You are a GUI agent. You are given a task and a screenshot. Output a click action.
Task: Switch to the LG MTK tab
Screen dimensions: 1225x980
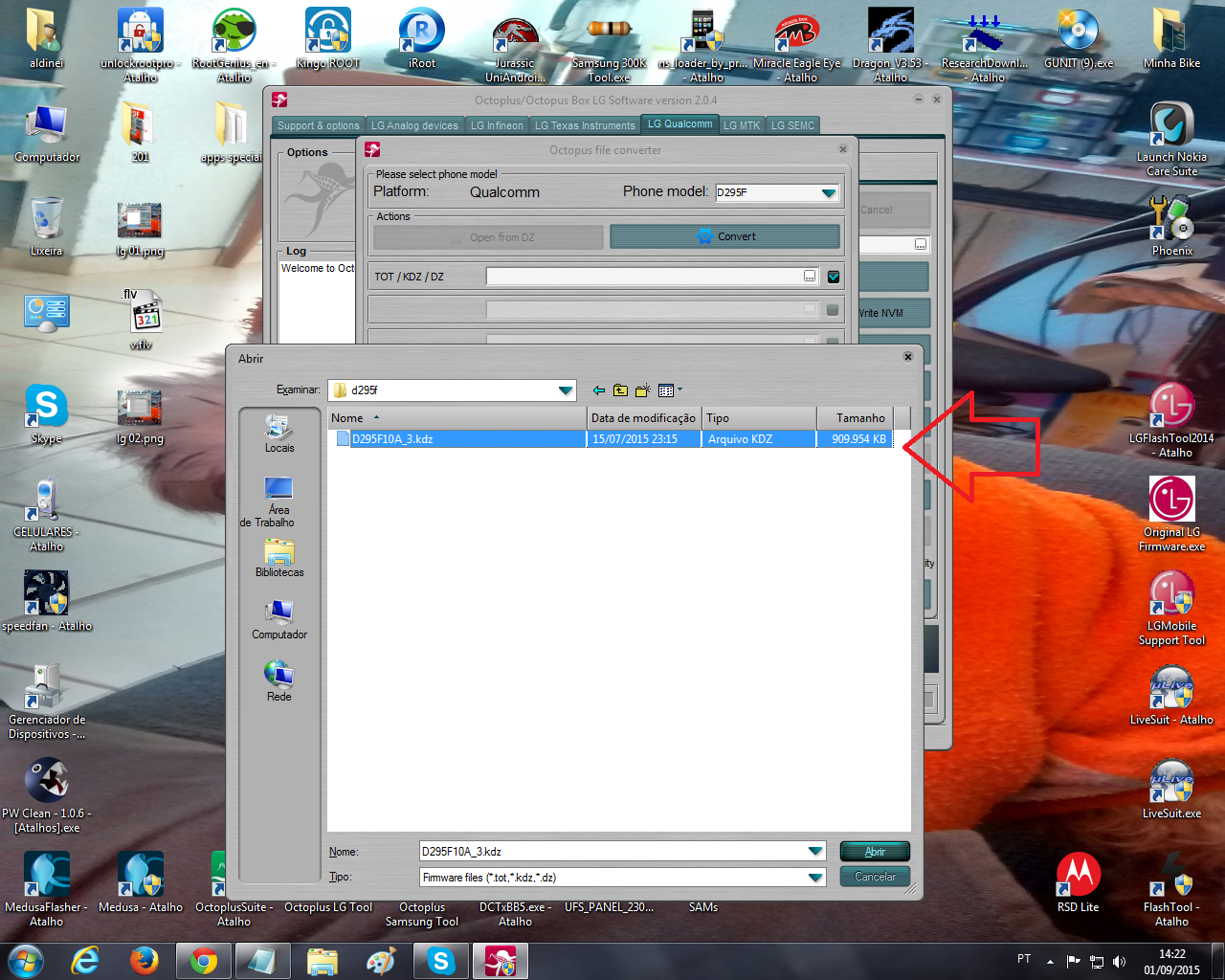(x=742, y=125)
